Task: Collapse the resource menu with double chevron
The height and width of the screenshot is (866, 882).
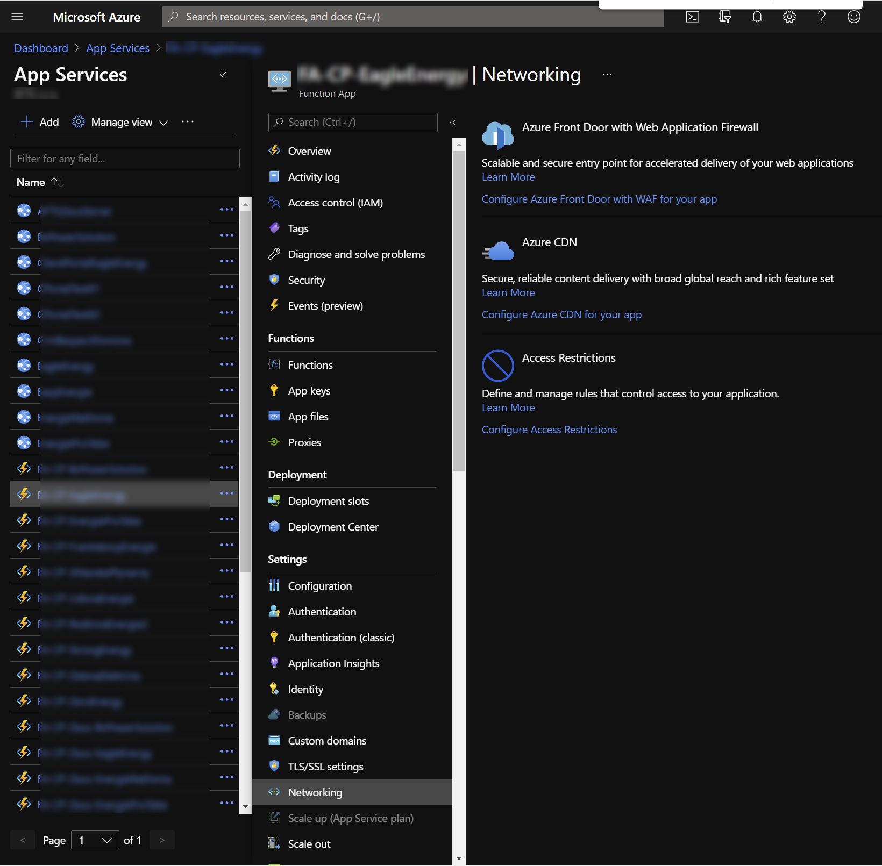Action: coord(453,123)
